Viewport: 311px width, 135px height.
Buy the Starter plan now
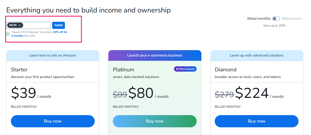click(x=53, y=121)
